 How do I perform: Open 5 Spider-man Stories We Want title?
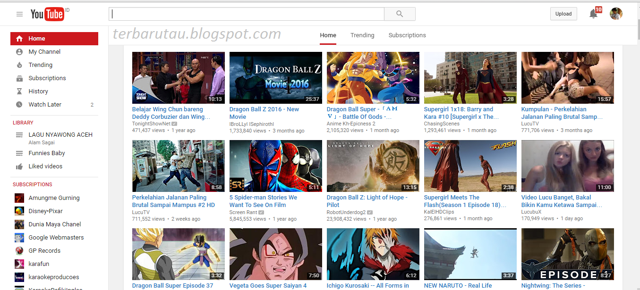click(x=264, y=201)
